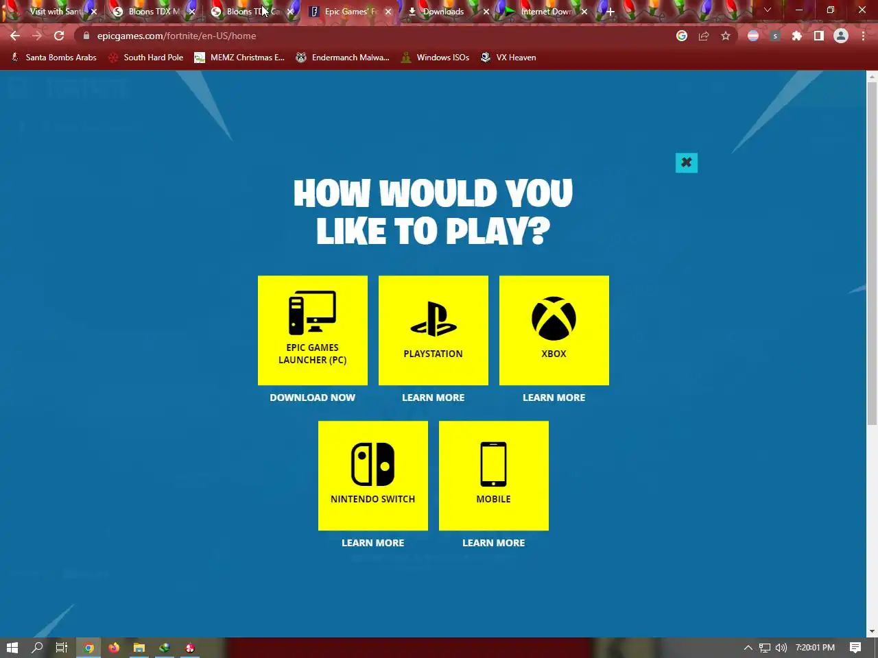Open a new browser tab

610,12
